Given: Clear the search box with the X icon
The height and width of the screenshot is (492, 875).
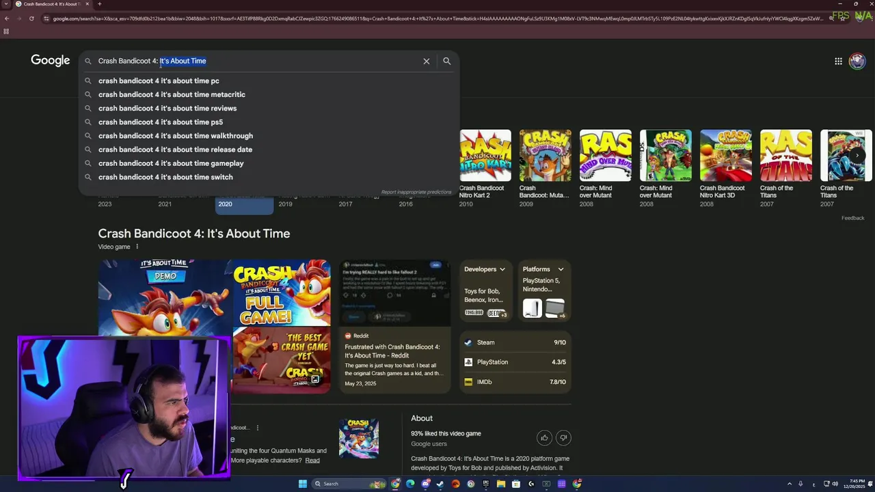Looking at the screenshot, I should tap(426, 61).
